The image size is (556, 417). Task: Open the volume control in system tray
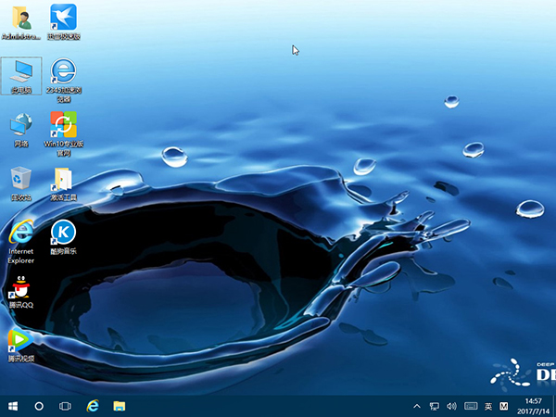click(x=451, y=406)
